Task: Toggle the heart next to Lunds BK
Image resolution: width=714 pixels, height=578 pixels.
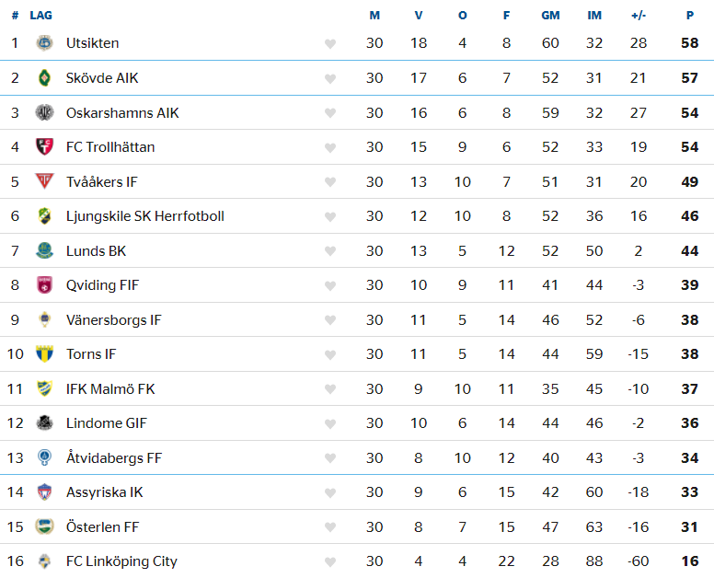Action: click(x=330, y=251)
